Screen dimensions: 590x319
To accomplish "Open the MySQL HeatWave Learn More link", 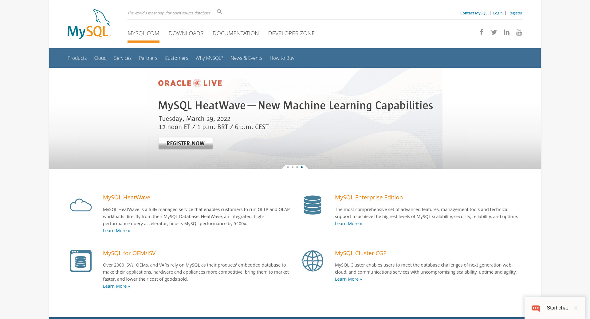I will (116, 231).
